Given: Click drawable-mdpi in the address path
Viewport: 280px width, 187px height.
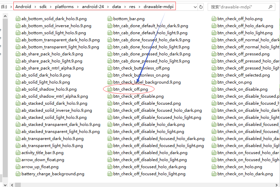Looking at the screenshot, I should pyautogui.click(x=158, y=7).
